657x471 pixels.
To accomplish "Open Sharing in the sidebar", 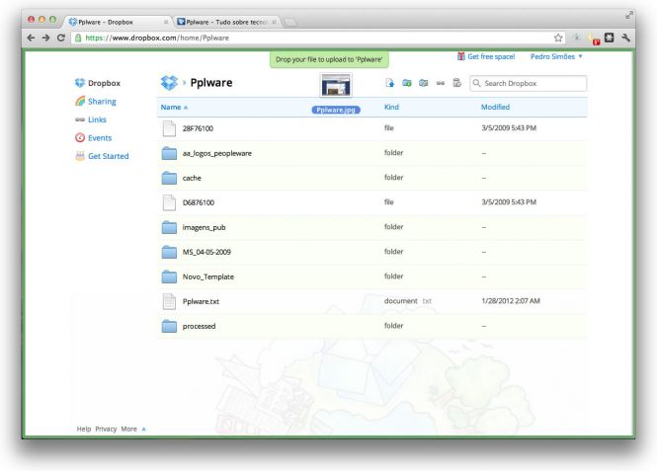I will pyautogui.click(x=96, y=102).
